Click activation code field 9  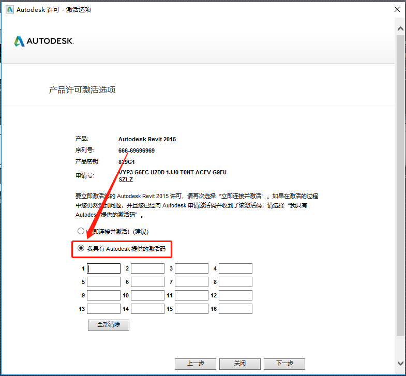point(103,295)
